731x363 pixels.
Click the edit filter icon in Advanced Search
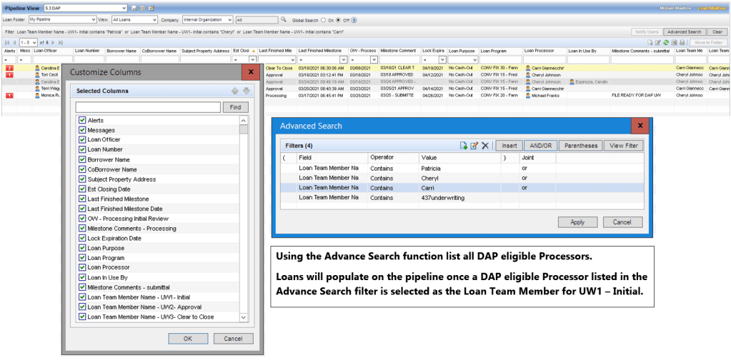(474, 146)
